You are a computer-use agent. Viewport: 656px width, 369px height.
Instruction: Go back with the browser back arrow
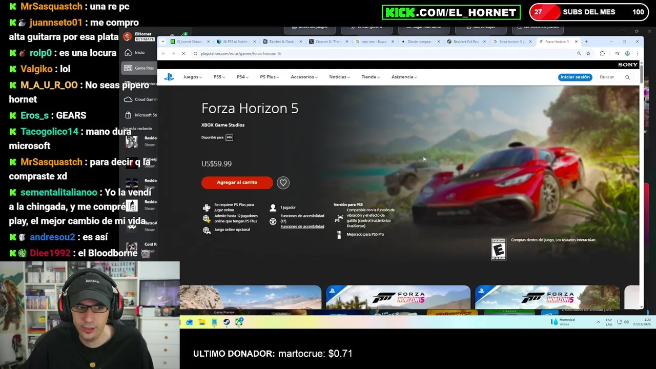point(163,53)
